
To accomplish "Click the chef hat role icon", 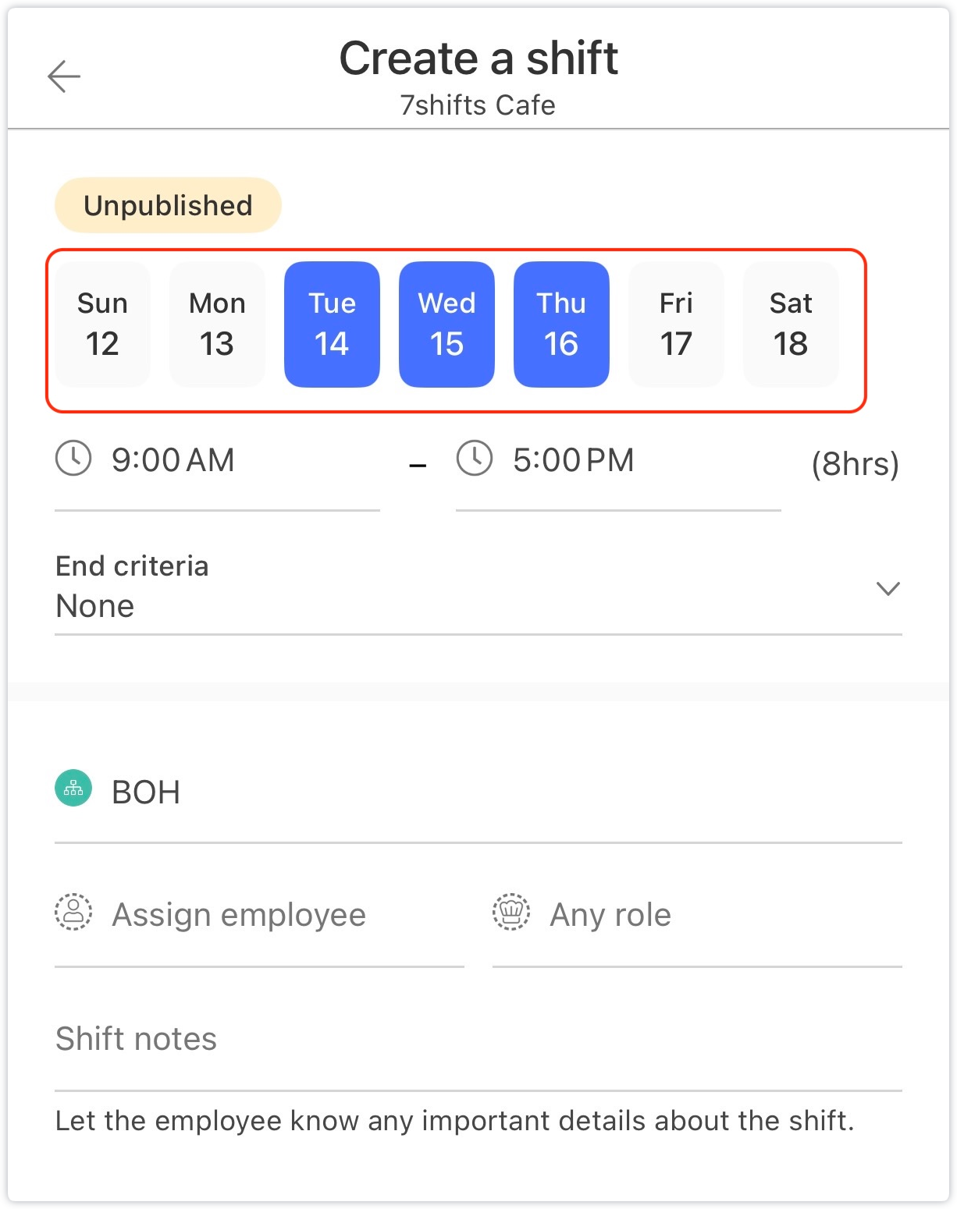I will point(511,912).
